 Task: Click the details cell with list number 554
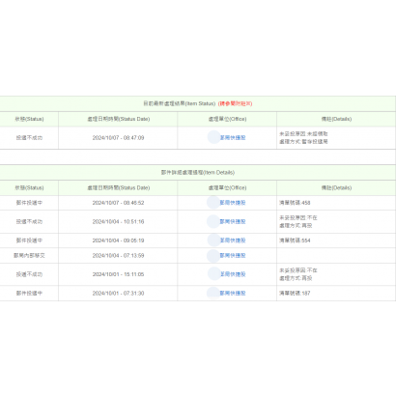point(336,240)
